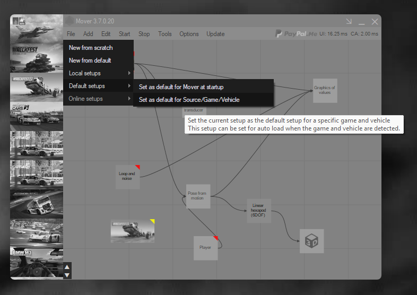This screenshot has height=295, width=417.
Task: Click the resize arrow icon in title bar
Action: [x=349, y=22]
